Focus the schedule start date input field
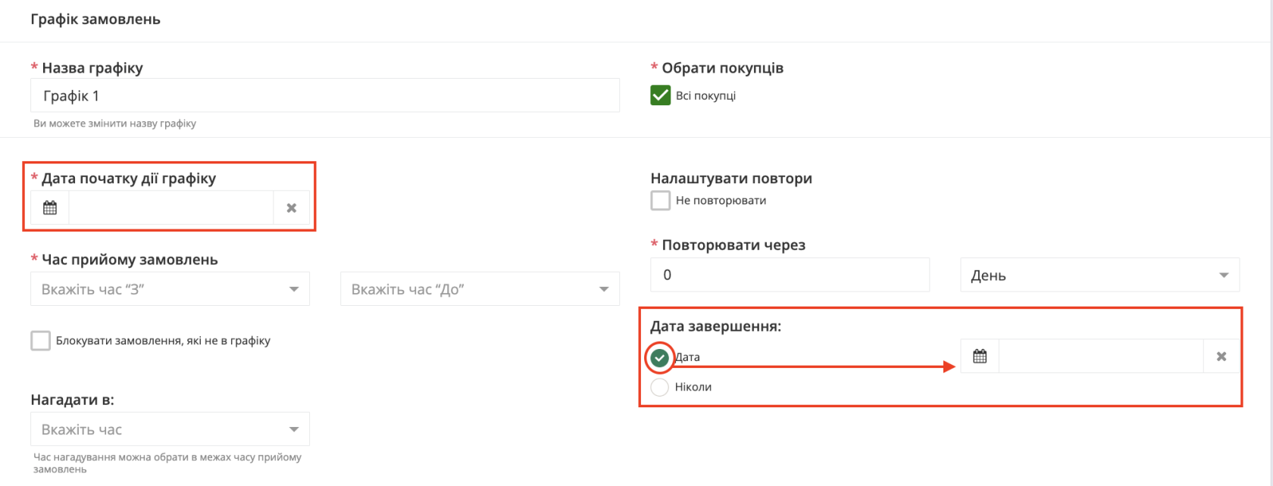Viewport: 1273px width, 486px height. (x=171, y=207)
